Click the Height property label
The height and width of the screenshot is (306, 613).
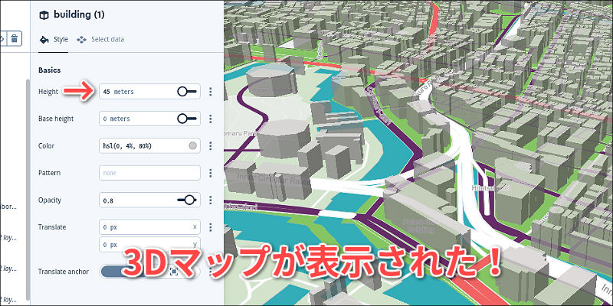(48, 92)
